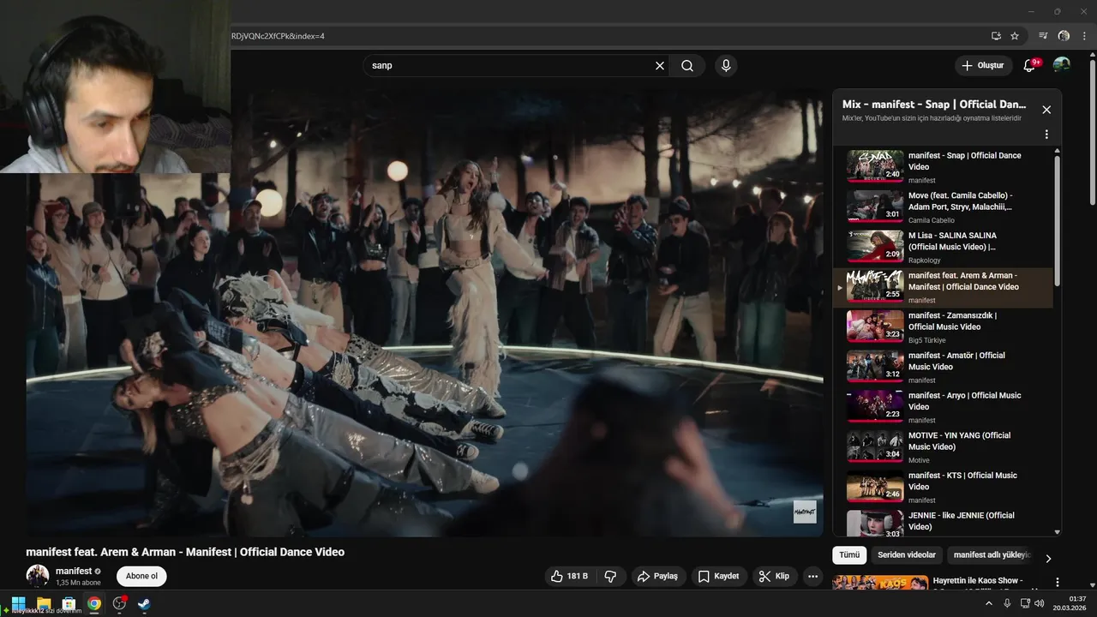Image resolution: width=1097 pixels, height=617 pixels.
Task: Click the video player area
Action: [x=424, y=313]
